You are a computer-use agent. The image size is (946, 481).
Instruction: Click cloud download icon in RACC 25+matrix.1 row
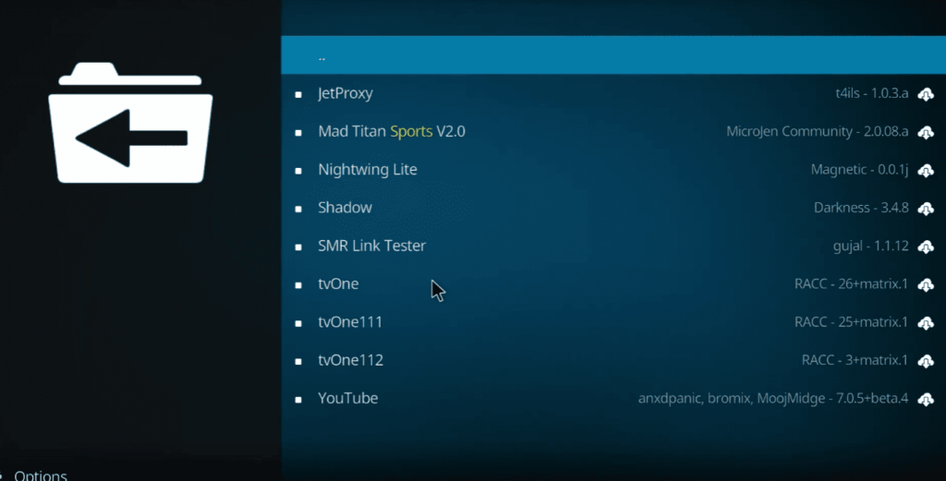coord(926,322)
